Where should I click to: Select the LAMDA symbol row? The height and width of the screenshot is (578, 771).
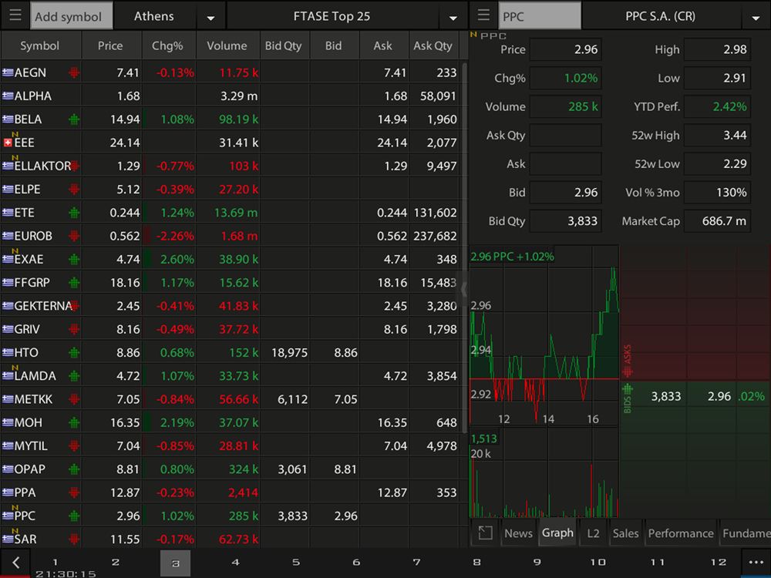(230, 376)
